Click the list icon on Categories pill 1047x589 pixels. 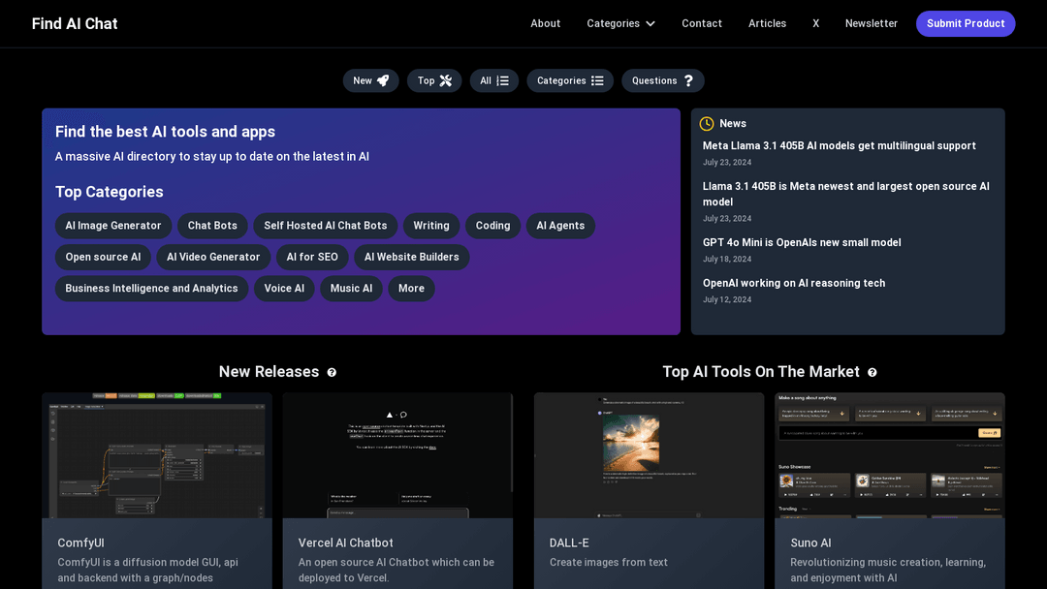click(597, 80)
